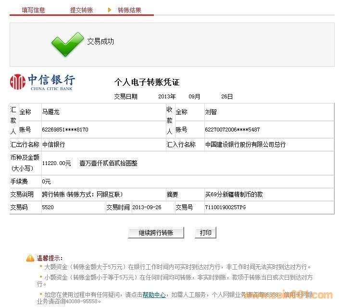Click payee name 刘智
This screenshot has width=339, height=308.
pyautogui.click(x=211, y=112)
